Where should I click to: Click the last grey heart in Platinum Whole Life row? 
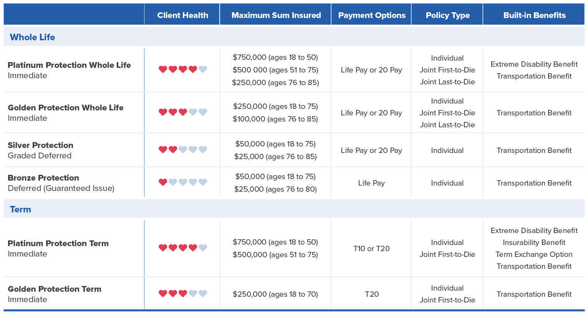click(203, 69)
